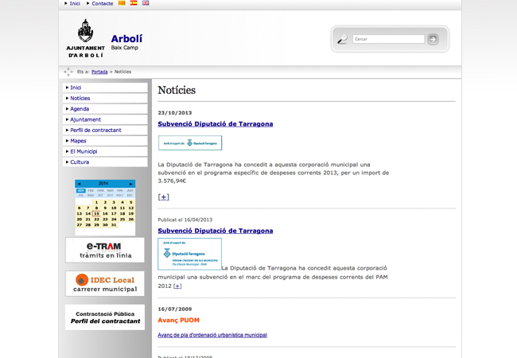Viewport: 517px width, 358px height.
Task: Click Avanç de pla d'ordenació urbanística municipal link
Action: coord(212,335)
